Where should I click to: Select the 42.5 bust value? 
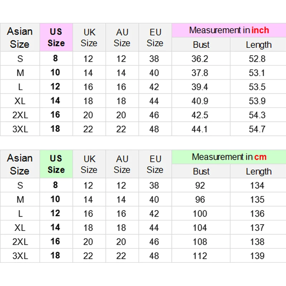200,115
